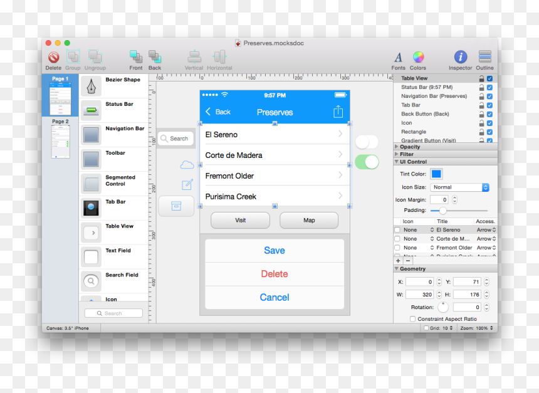Viewport: 539px width, 393px height.
Task: Toggle visibility checkbox for Navigation Bar layer
Action: coord(490,97)
